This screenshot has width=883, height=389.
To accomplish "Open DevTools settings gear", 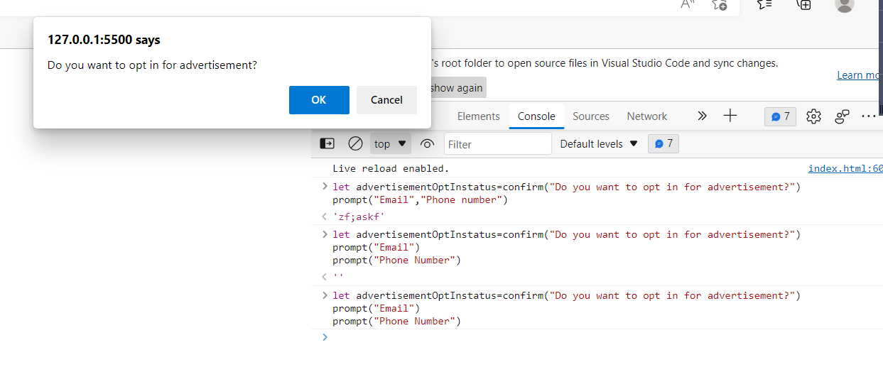I will pyautogui.click(x=813, y=116).
